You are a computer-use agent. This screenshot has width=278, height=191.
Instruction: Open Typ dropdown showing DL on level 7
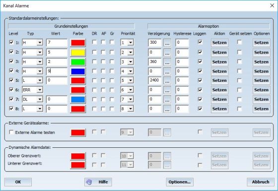[x=40, y=99]
